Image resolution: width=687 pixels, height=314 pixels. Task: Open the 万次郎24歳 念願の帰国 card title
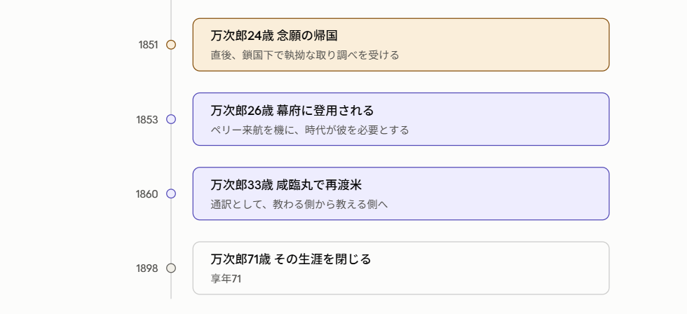[274, 36]
